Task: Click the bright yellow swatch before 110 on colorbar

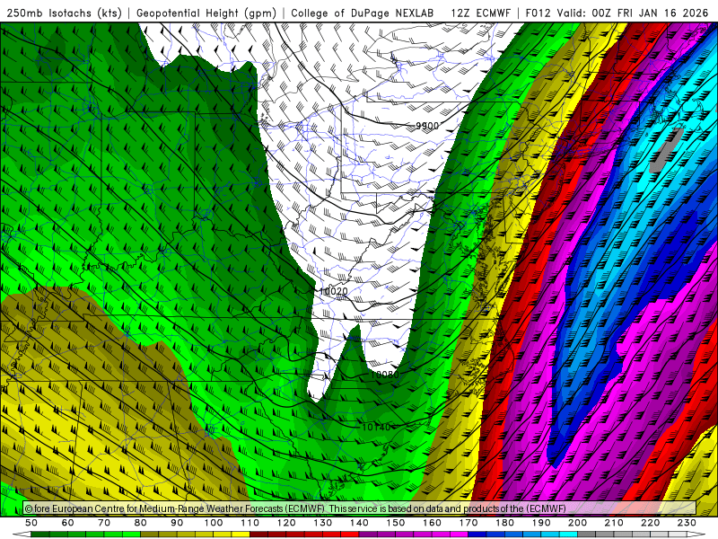Action: 241,534
